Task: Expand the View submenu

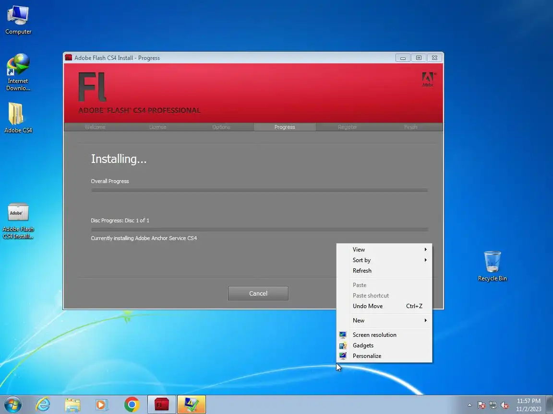Action: click(385, 249)
